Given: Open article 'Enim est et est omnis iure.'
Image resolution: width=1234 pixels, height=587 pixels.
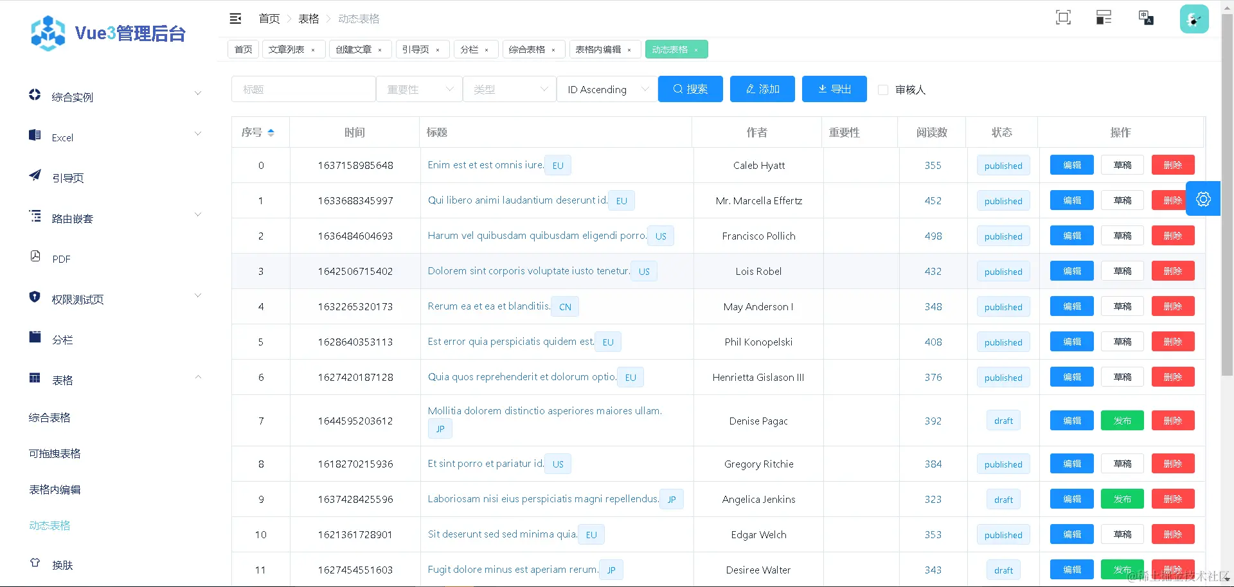Looking at the screenshot, I should [486, 165].
